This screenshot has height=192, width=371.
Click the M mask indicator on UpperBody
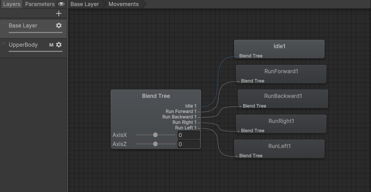point(51,45)
